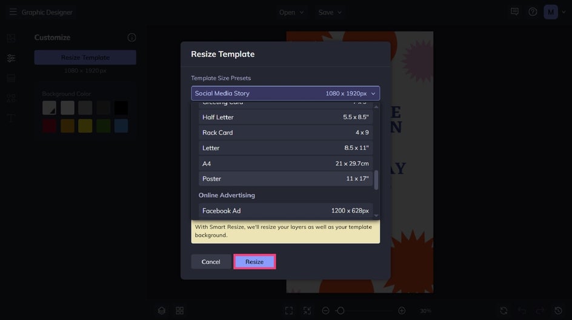Open the Social Media Story preset dropdown
The height and width of the screenshot is (320, 572).
tap(285, 93)
